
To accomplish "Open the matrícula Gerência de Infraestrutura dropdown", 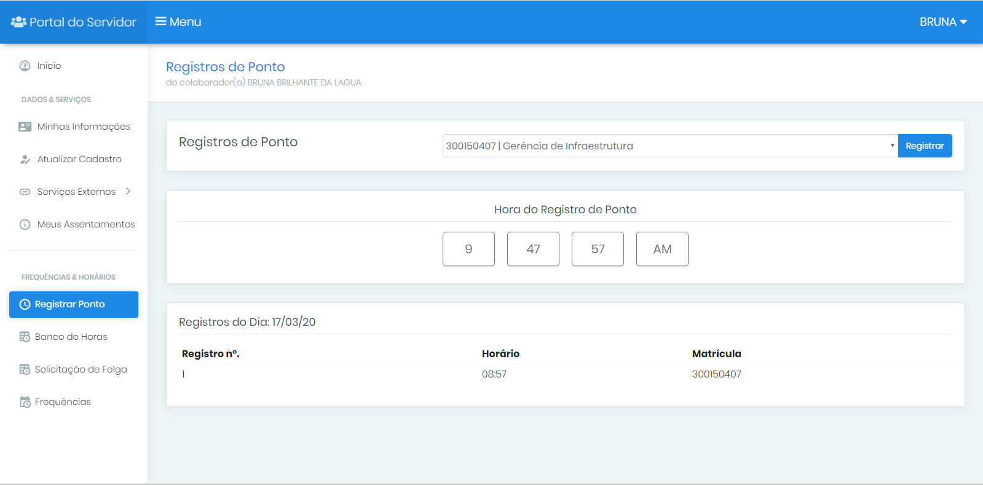I will (670, 146).
